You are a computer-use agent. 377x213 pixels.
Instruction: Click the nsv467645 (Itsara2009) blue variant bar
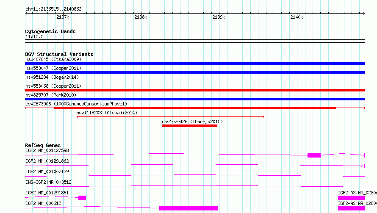pos(195,64)
